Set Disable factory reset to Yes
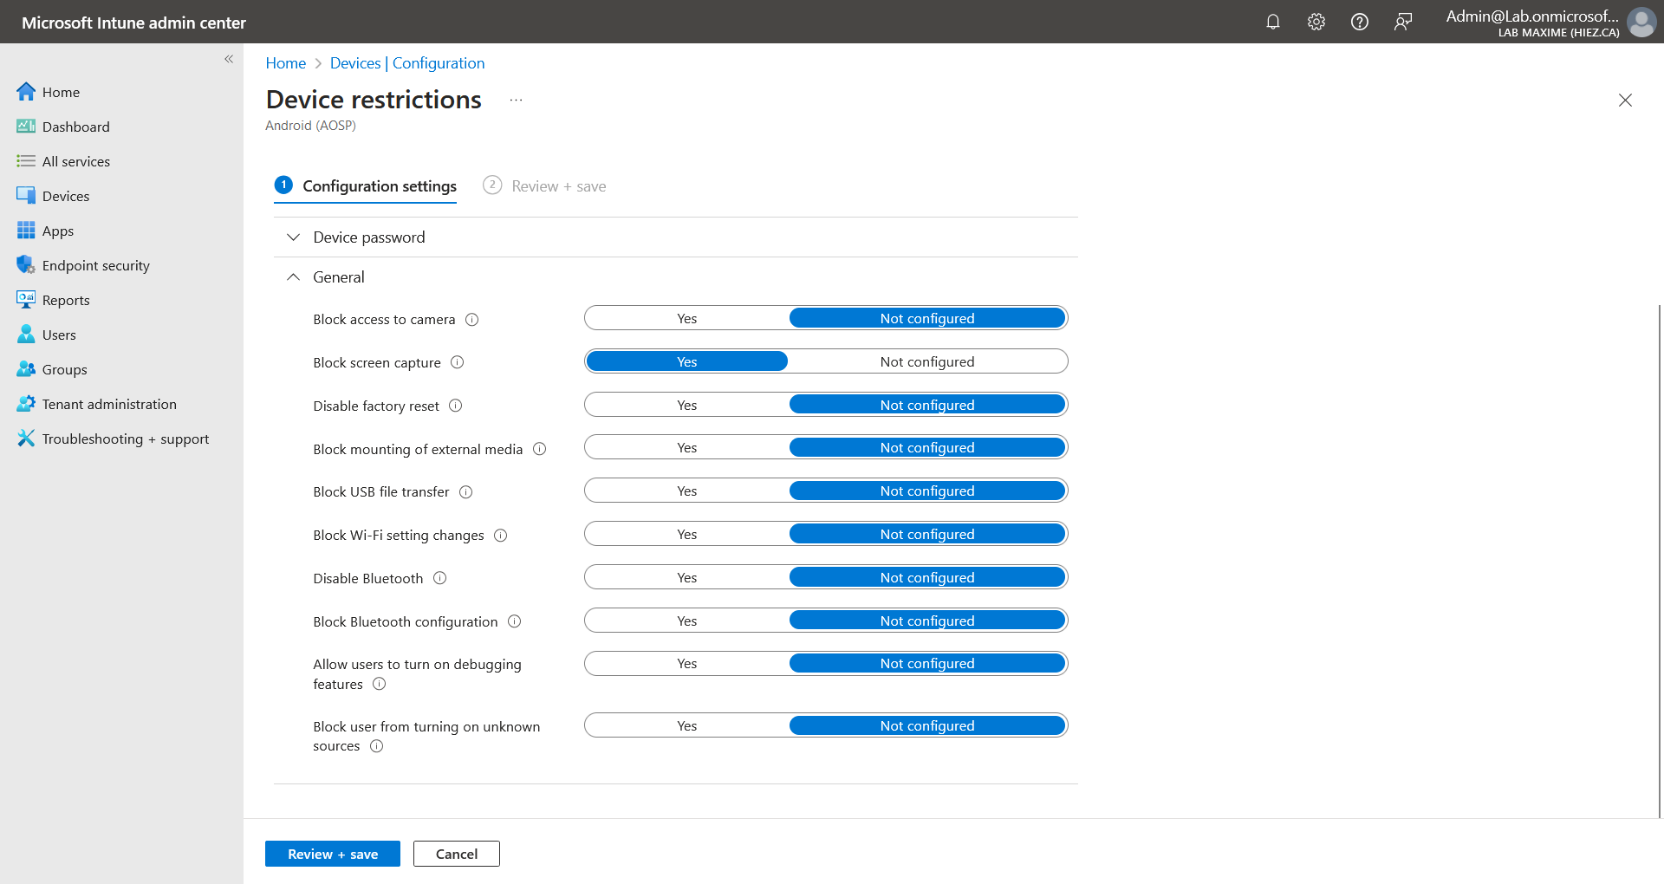Screen dimensions: 1664x884 coord(686,406)
